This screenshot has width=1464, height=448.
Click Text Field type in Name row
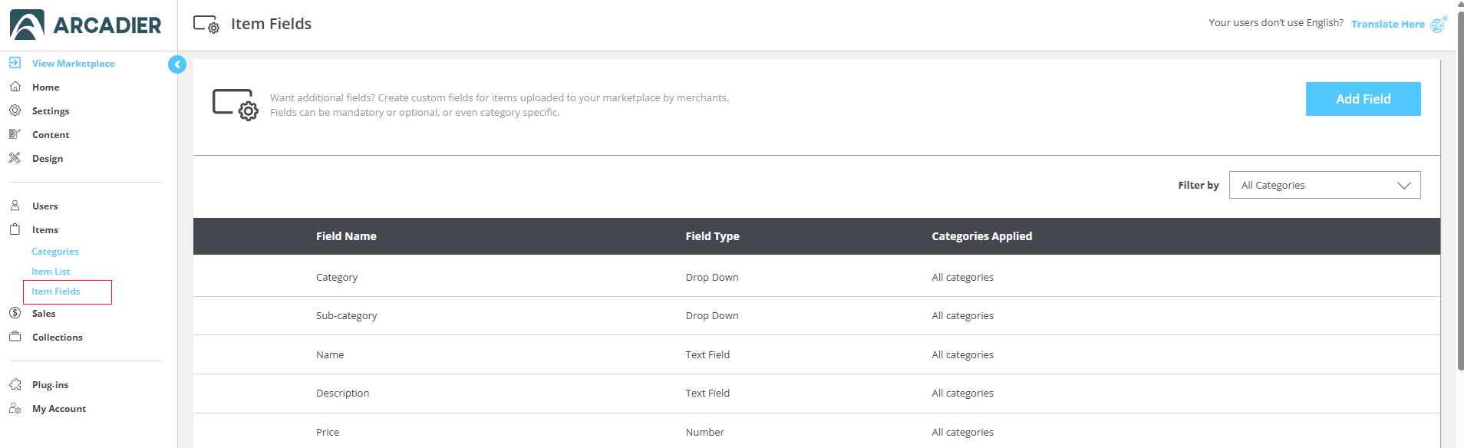tap(707, 354)
